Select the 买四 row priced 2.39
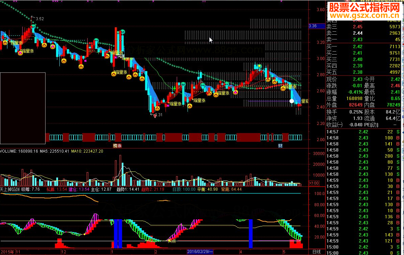The height and width of the screenshot is (255, 404). (x=364, y=66)
